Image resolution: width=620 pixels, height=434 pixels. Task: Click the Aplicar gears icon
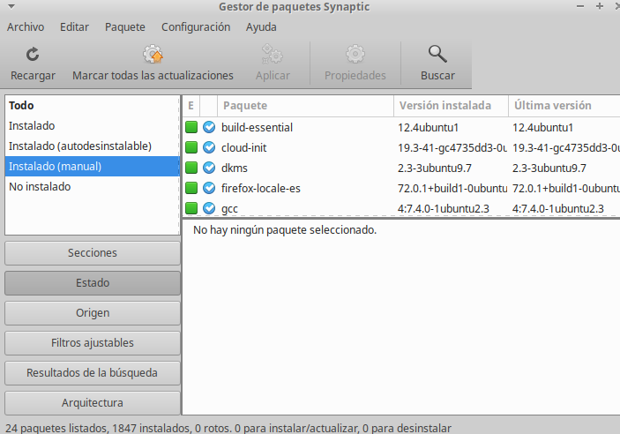[273, 54]
